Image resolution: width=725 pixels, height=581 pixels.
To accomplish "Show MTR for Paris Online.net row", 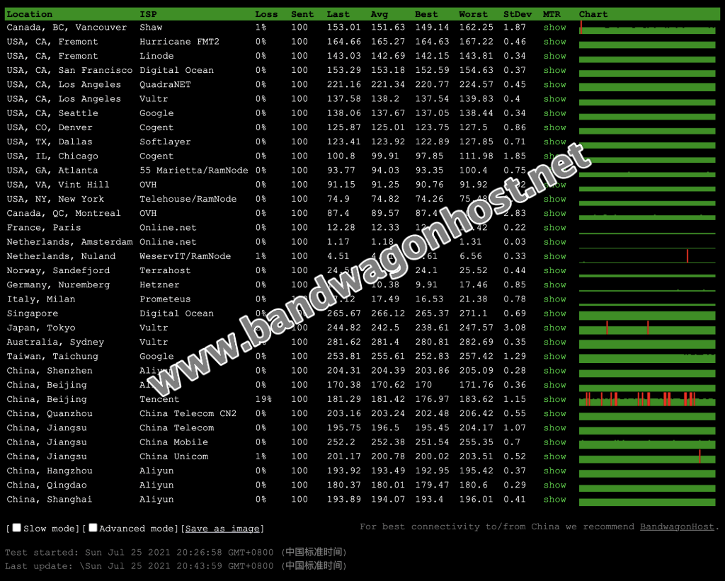I will (x=554, y=227).
